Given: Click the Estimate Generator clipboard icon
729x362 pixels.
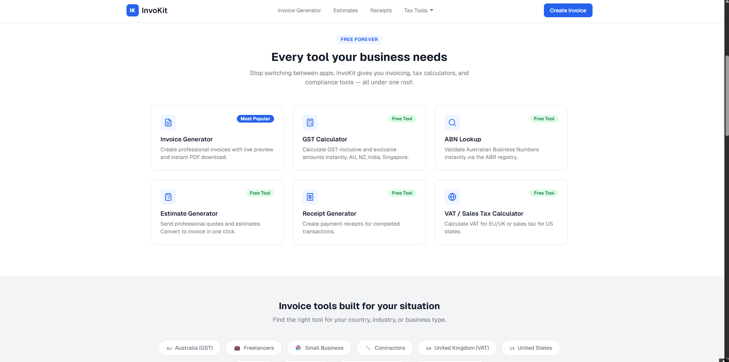Looking at the screenshot, I should 168,197.
